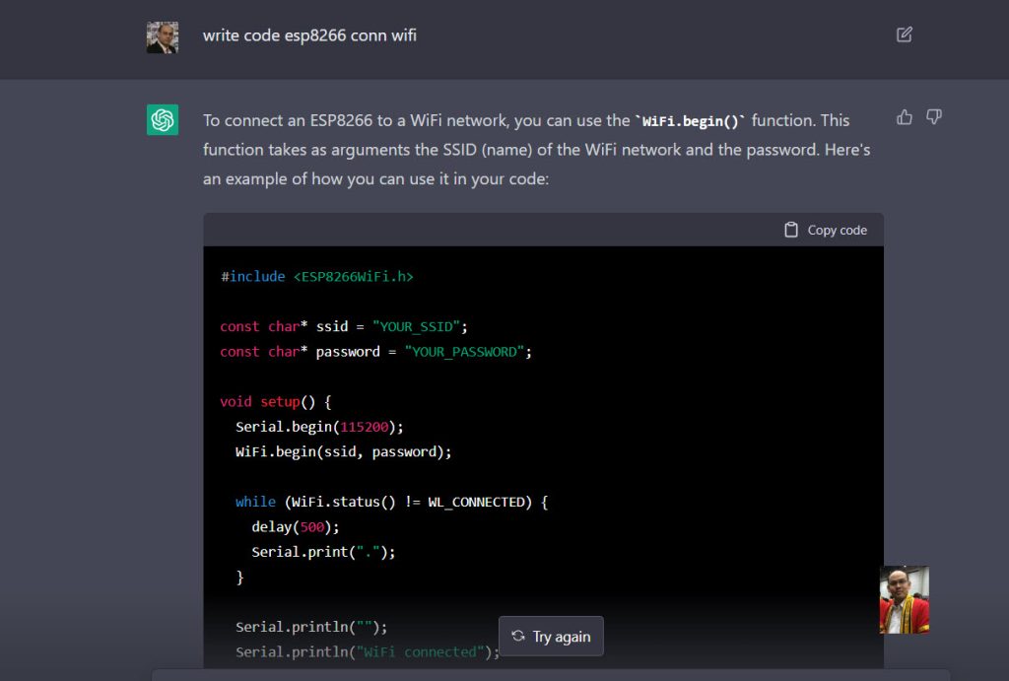The height and width of the screenshot is (681, 1009).
Task: Mark the response with thumbs down
Action: click(x=934, y=117)
